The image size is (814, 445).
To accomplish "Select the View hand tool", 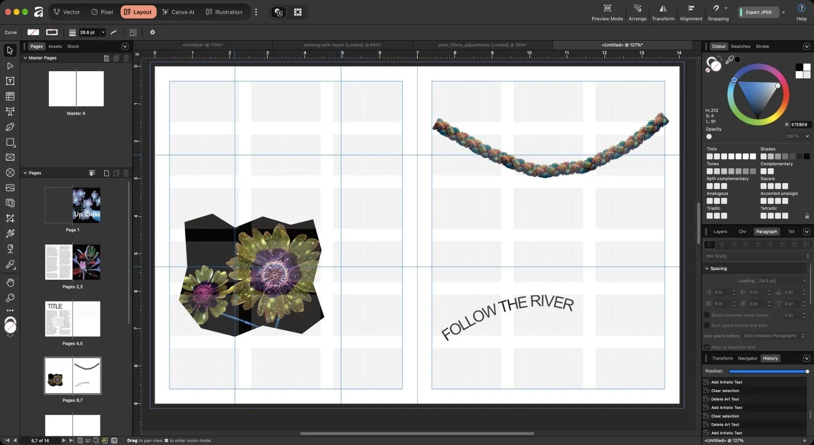I will coord(10,283).
